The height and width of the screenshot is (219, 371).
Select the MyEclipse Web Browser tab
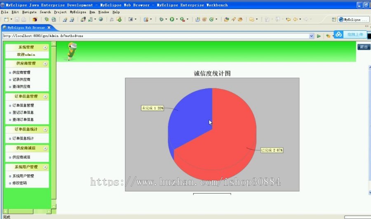26,28
